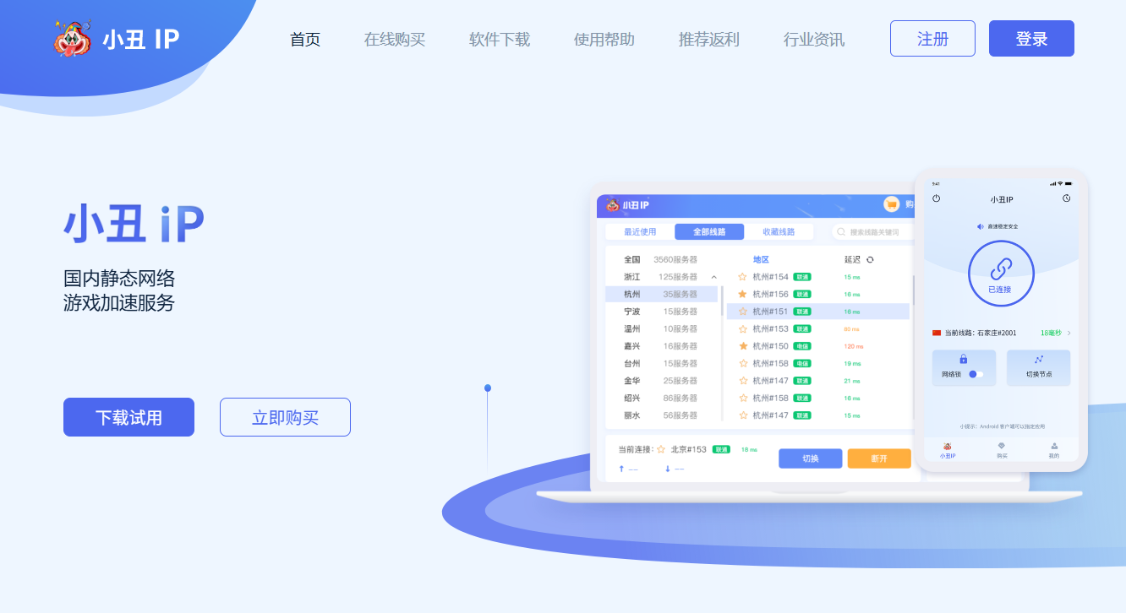
Task: Open 行业资讯 in the navigation
Action: [x=814, y=40]
